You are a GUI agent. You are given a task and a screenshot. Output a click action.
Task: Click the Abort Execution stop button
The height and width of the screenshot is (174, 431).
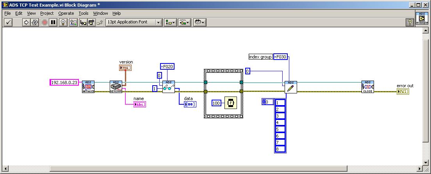click(45, 22)
